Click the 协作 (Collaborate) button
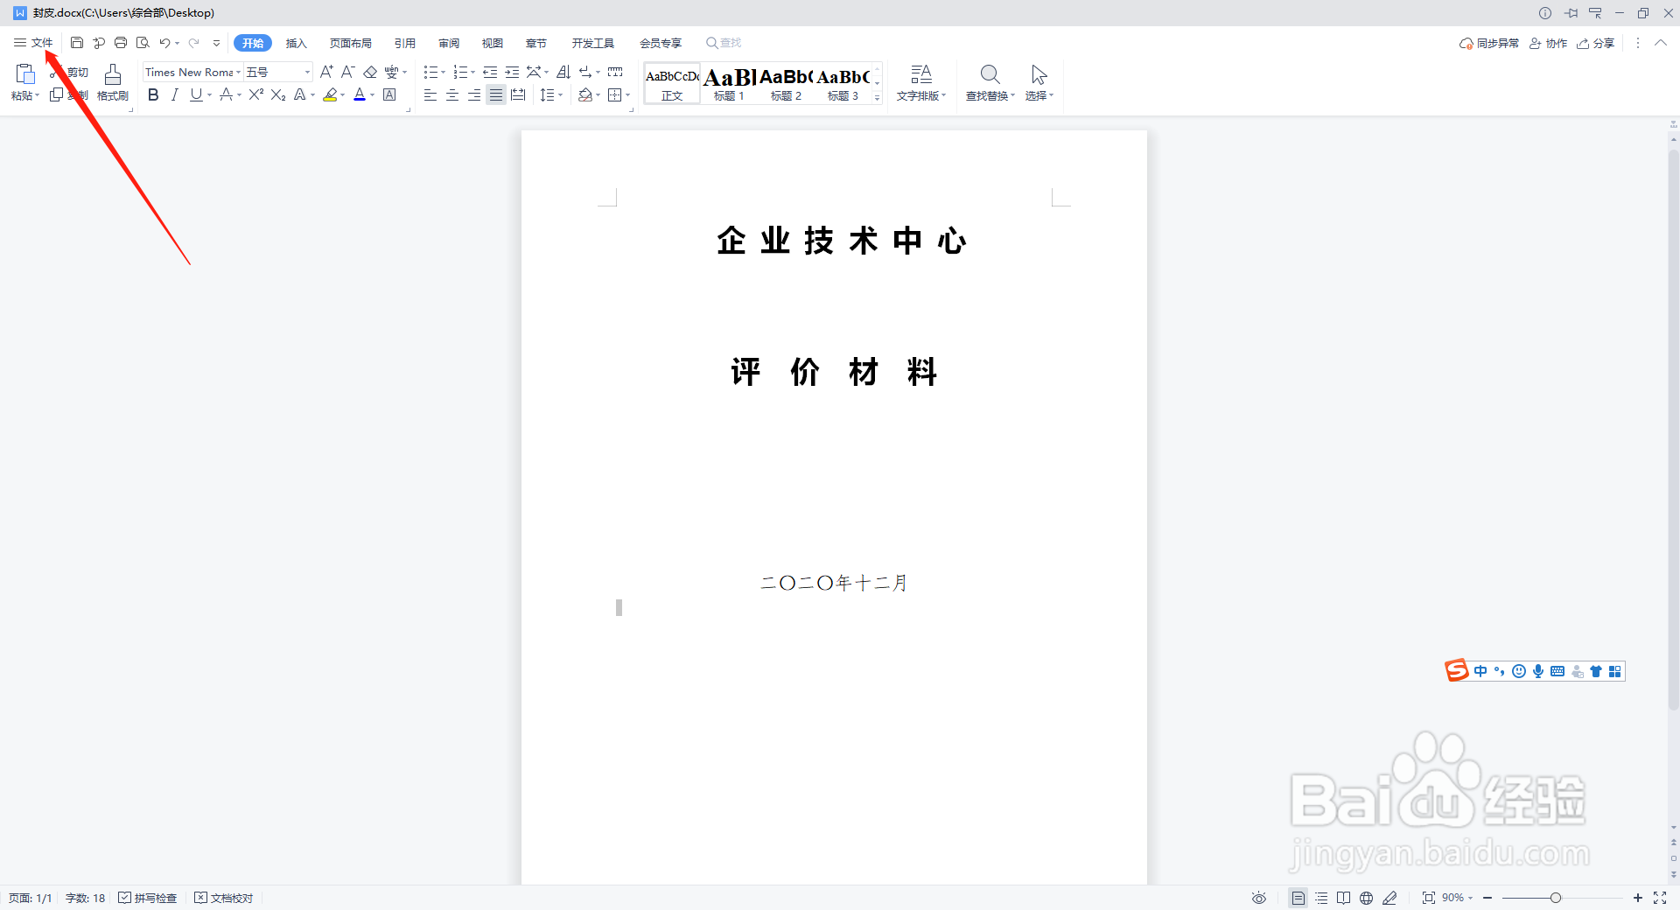This screenshot has width=1680, height=910. tap(1548, 43)
